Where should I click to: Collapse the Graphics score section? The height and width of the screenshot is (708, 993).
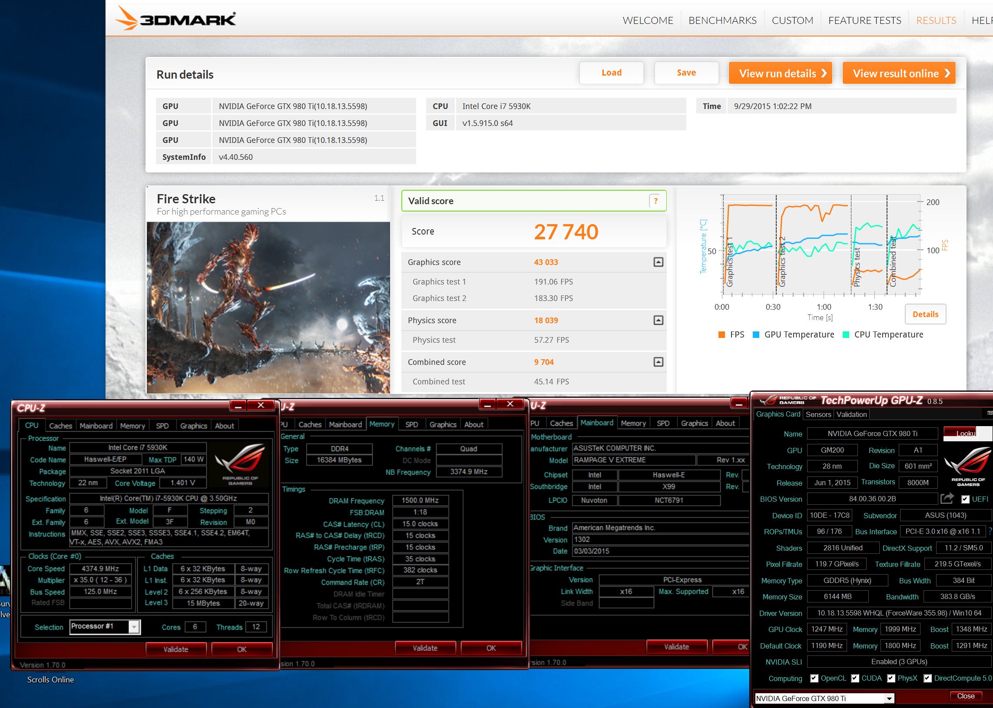[x=658, y=262]
